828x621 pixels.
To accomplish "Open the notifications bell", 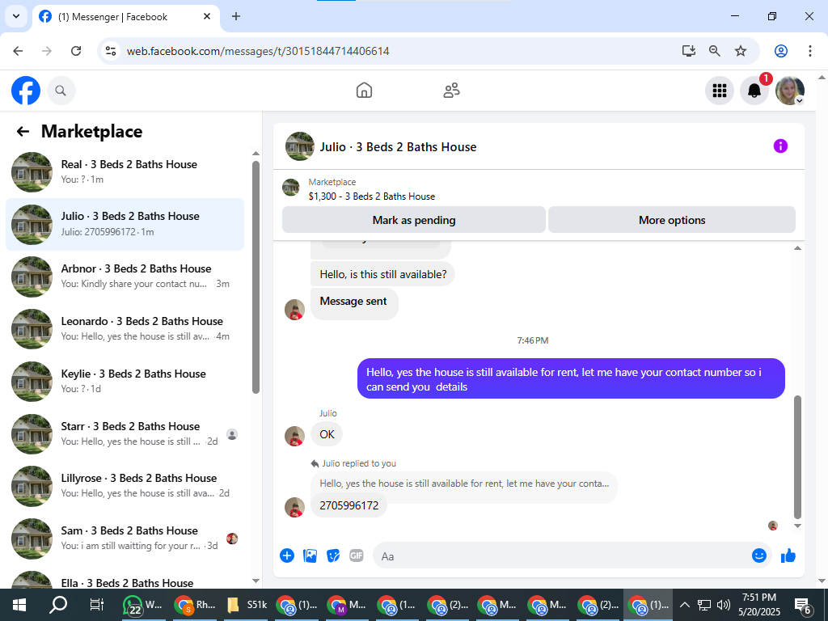I will point(754,91).
